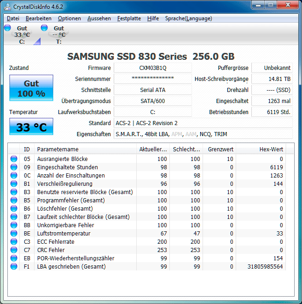Close the CrystalDiskInfo window
Image resolution: width=302 pixels, height=304 pixels.
tap(288, 5)
